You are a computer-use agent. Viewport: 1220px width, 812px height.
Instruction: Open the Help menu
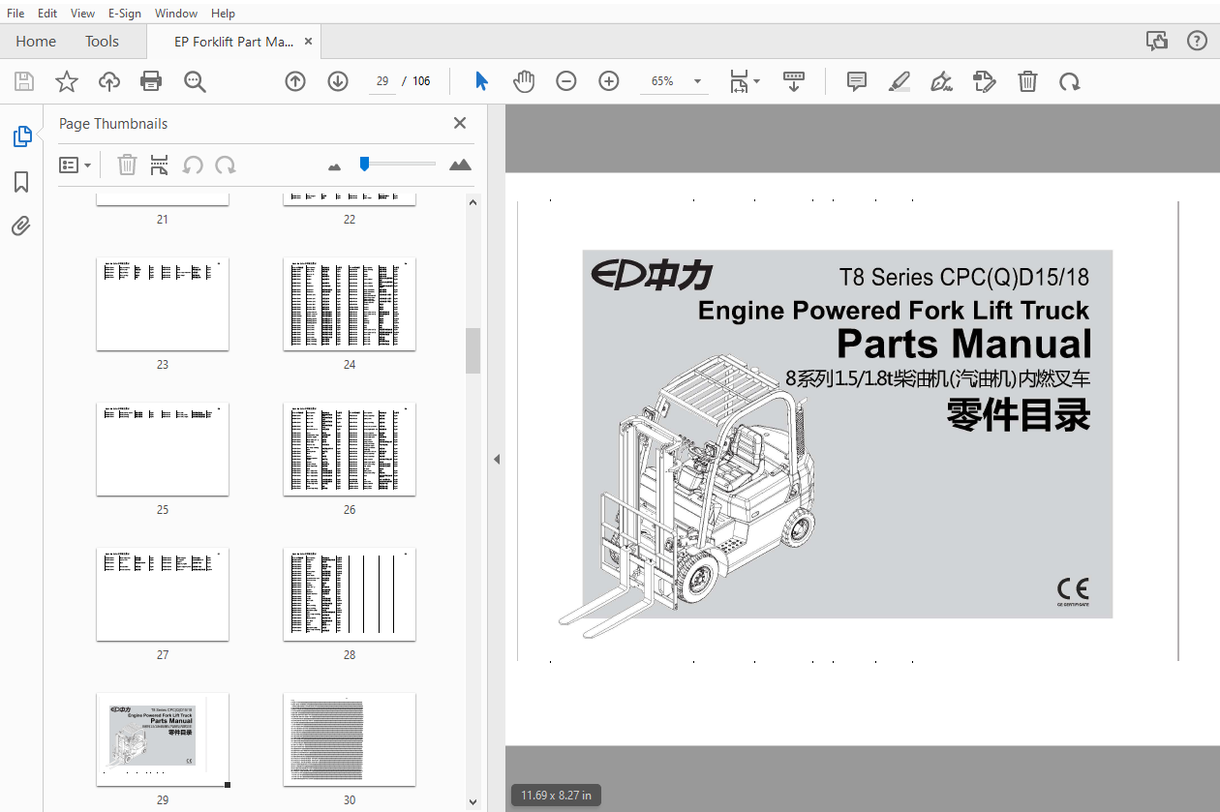click(x=223, y=14)
